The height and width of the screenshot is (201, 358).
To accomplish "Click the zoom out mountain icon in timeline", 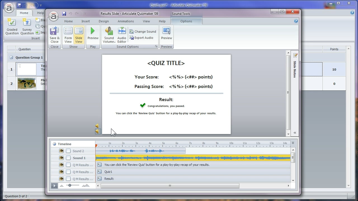I will [62, 186].
